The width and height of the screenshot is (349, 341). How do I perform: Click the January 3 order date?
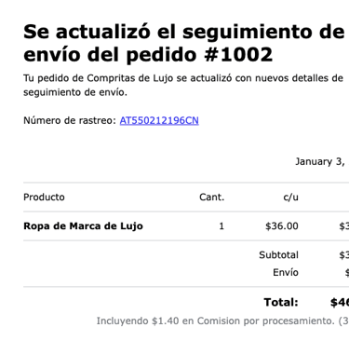click(x=321, y=161)
